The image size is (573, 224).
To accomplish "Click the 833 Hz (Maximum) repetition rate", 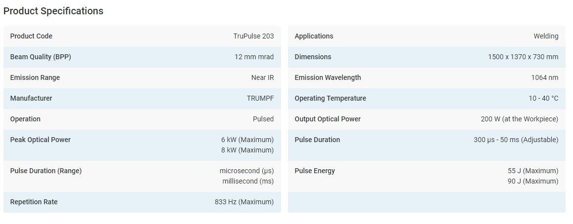I will [x=244, y=202].
